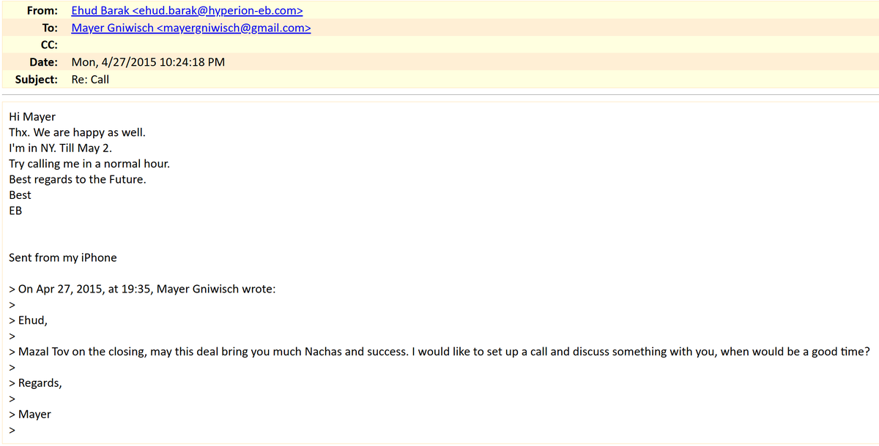Click the subject text "Re: Call"
The height and width of the screenshot is (446, 879).
pyautogui.click(x=90, y=79)
